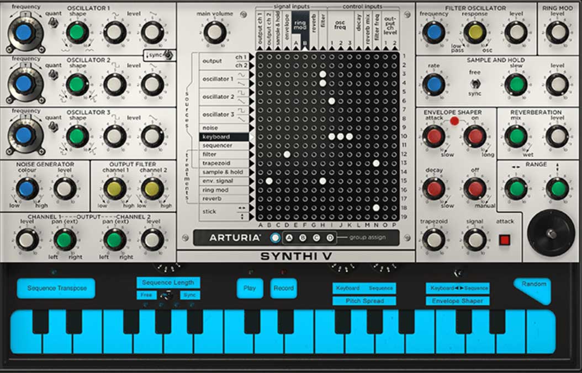Click the Reverberation green mix knob

click(x=516, y=136)
